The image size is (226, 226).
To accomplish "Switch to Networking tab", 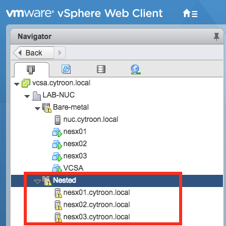I will coord(136,69).
